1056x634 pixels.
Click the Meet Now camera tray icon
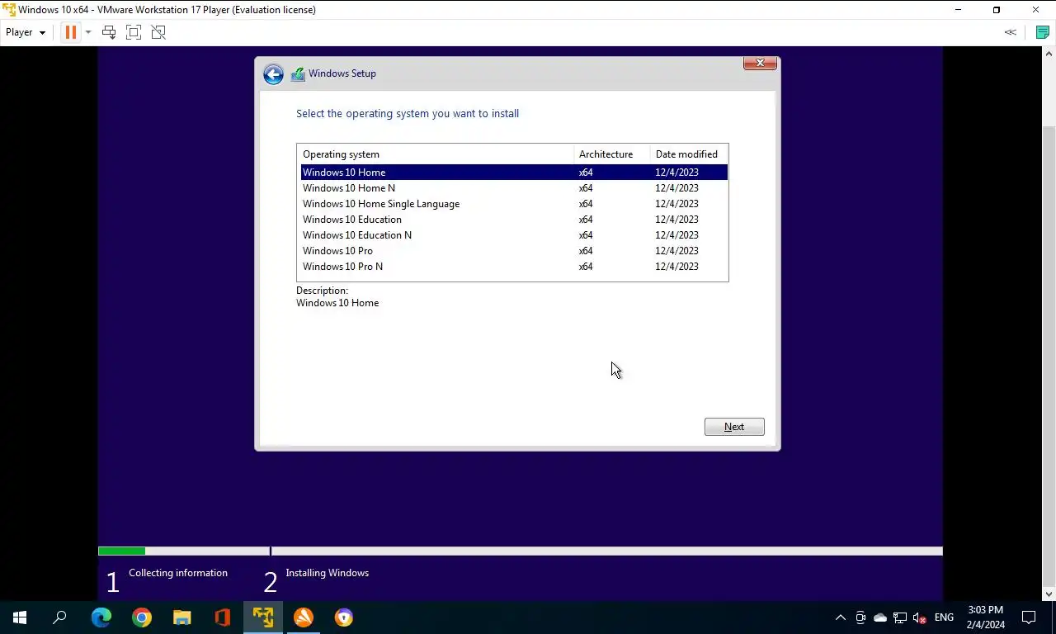(x=860, y=617)
